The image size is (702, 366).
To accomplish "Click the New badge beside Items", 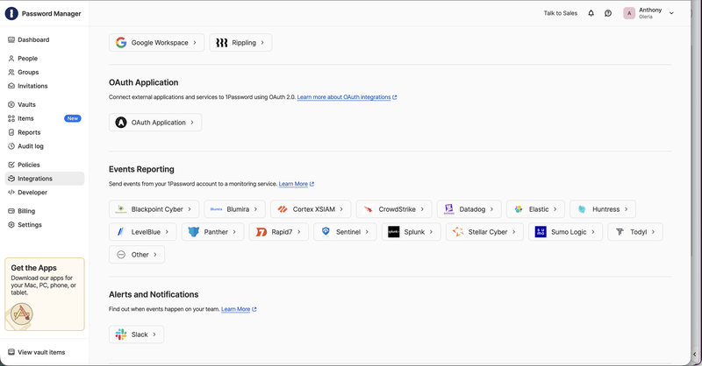I will pyautogui.click(x=73, y=118).
